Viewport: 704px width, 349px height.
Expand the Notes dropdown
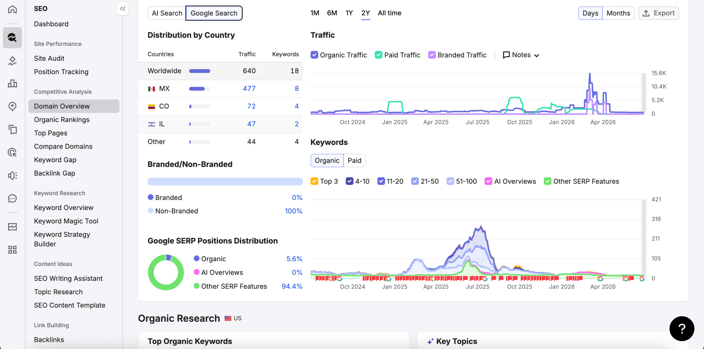point(521,55)
